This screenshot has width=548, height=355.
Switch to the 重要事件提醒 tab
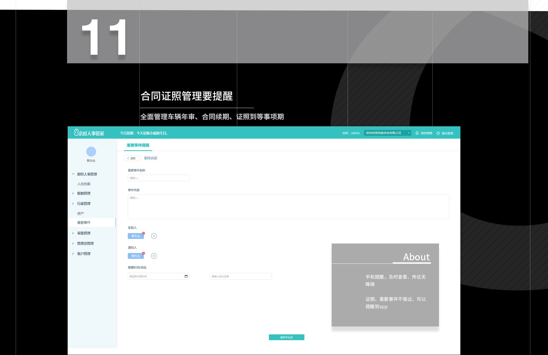coord(138,145)
